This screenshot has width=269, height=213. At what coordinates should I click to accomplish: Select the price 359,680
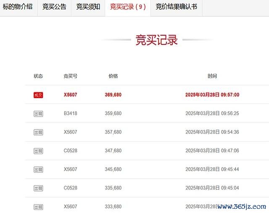point(113,113)
